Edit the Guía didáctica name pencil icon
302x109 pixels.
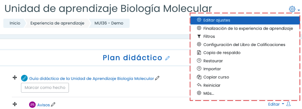(x=157, y=78)
